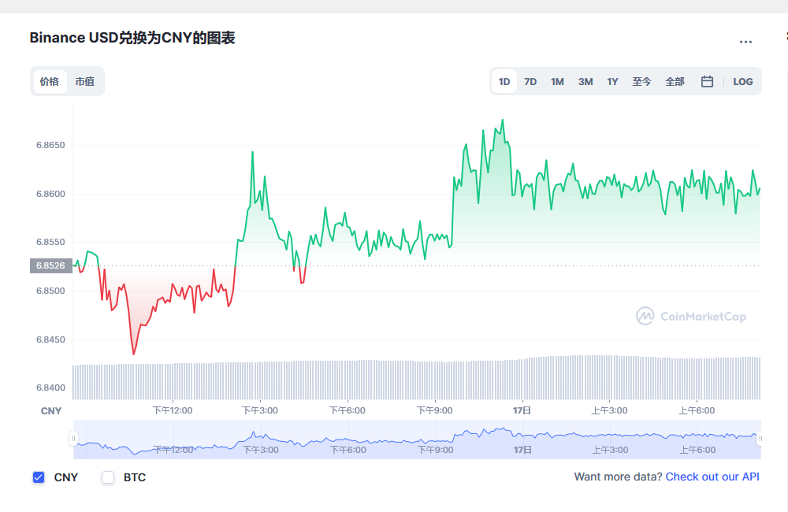The width and height of the screenshot is (788, 512).
Task: Enable the BTC checkbox
Action: [x=108, y=477]
